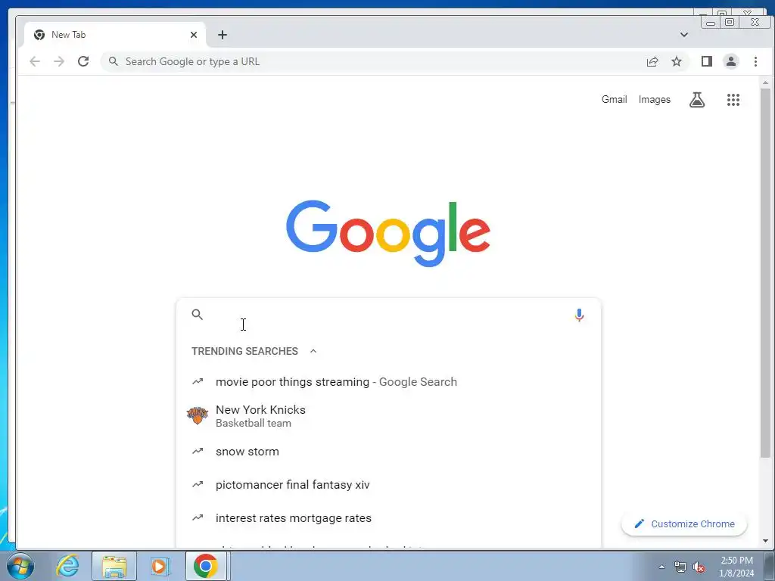Click the magnifier icon in the search box
This screenshot has height=581, width=775.
coord(198,314)
